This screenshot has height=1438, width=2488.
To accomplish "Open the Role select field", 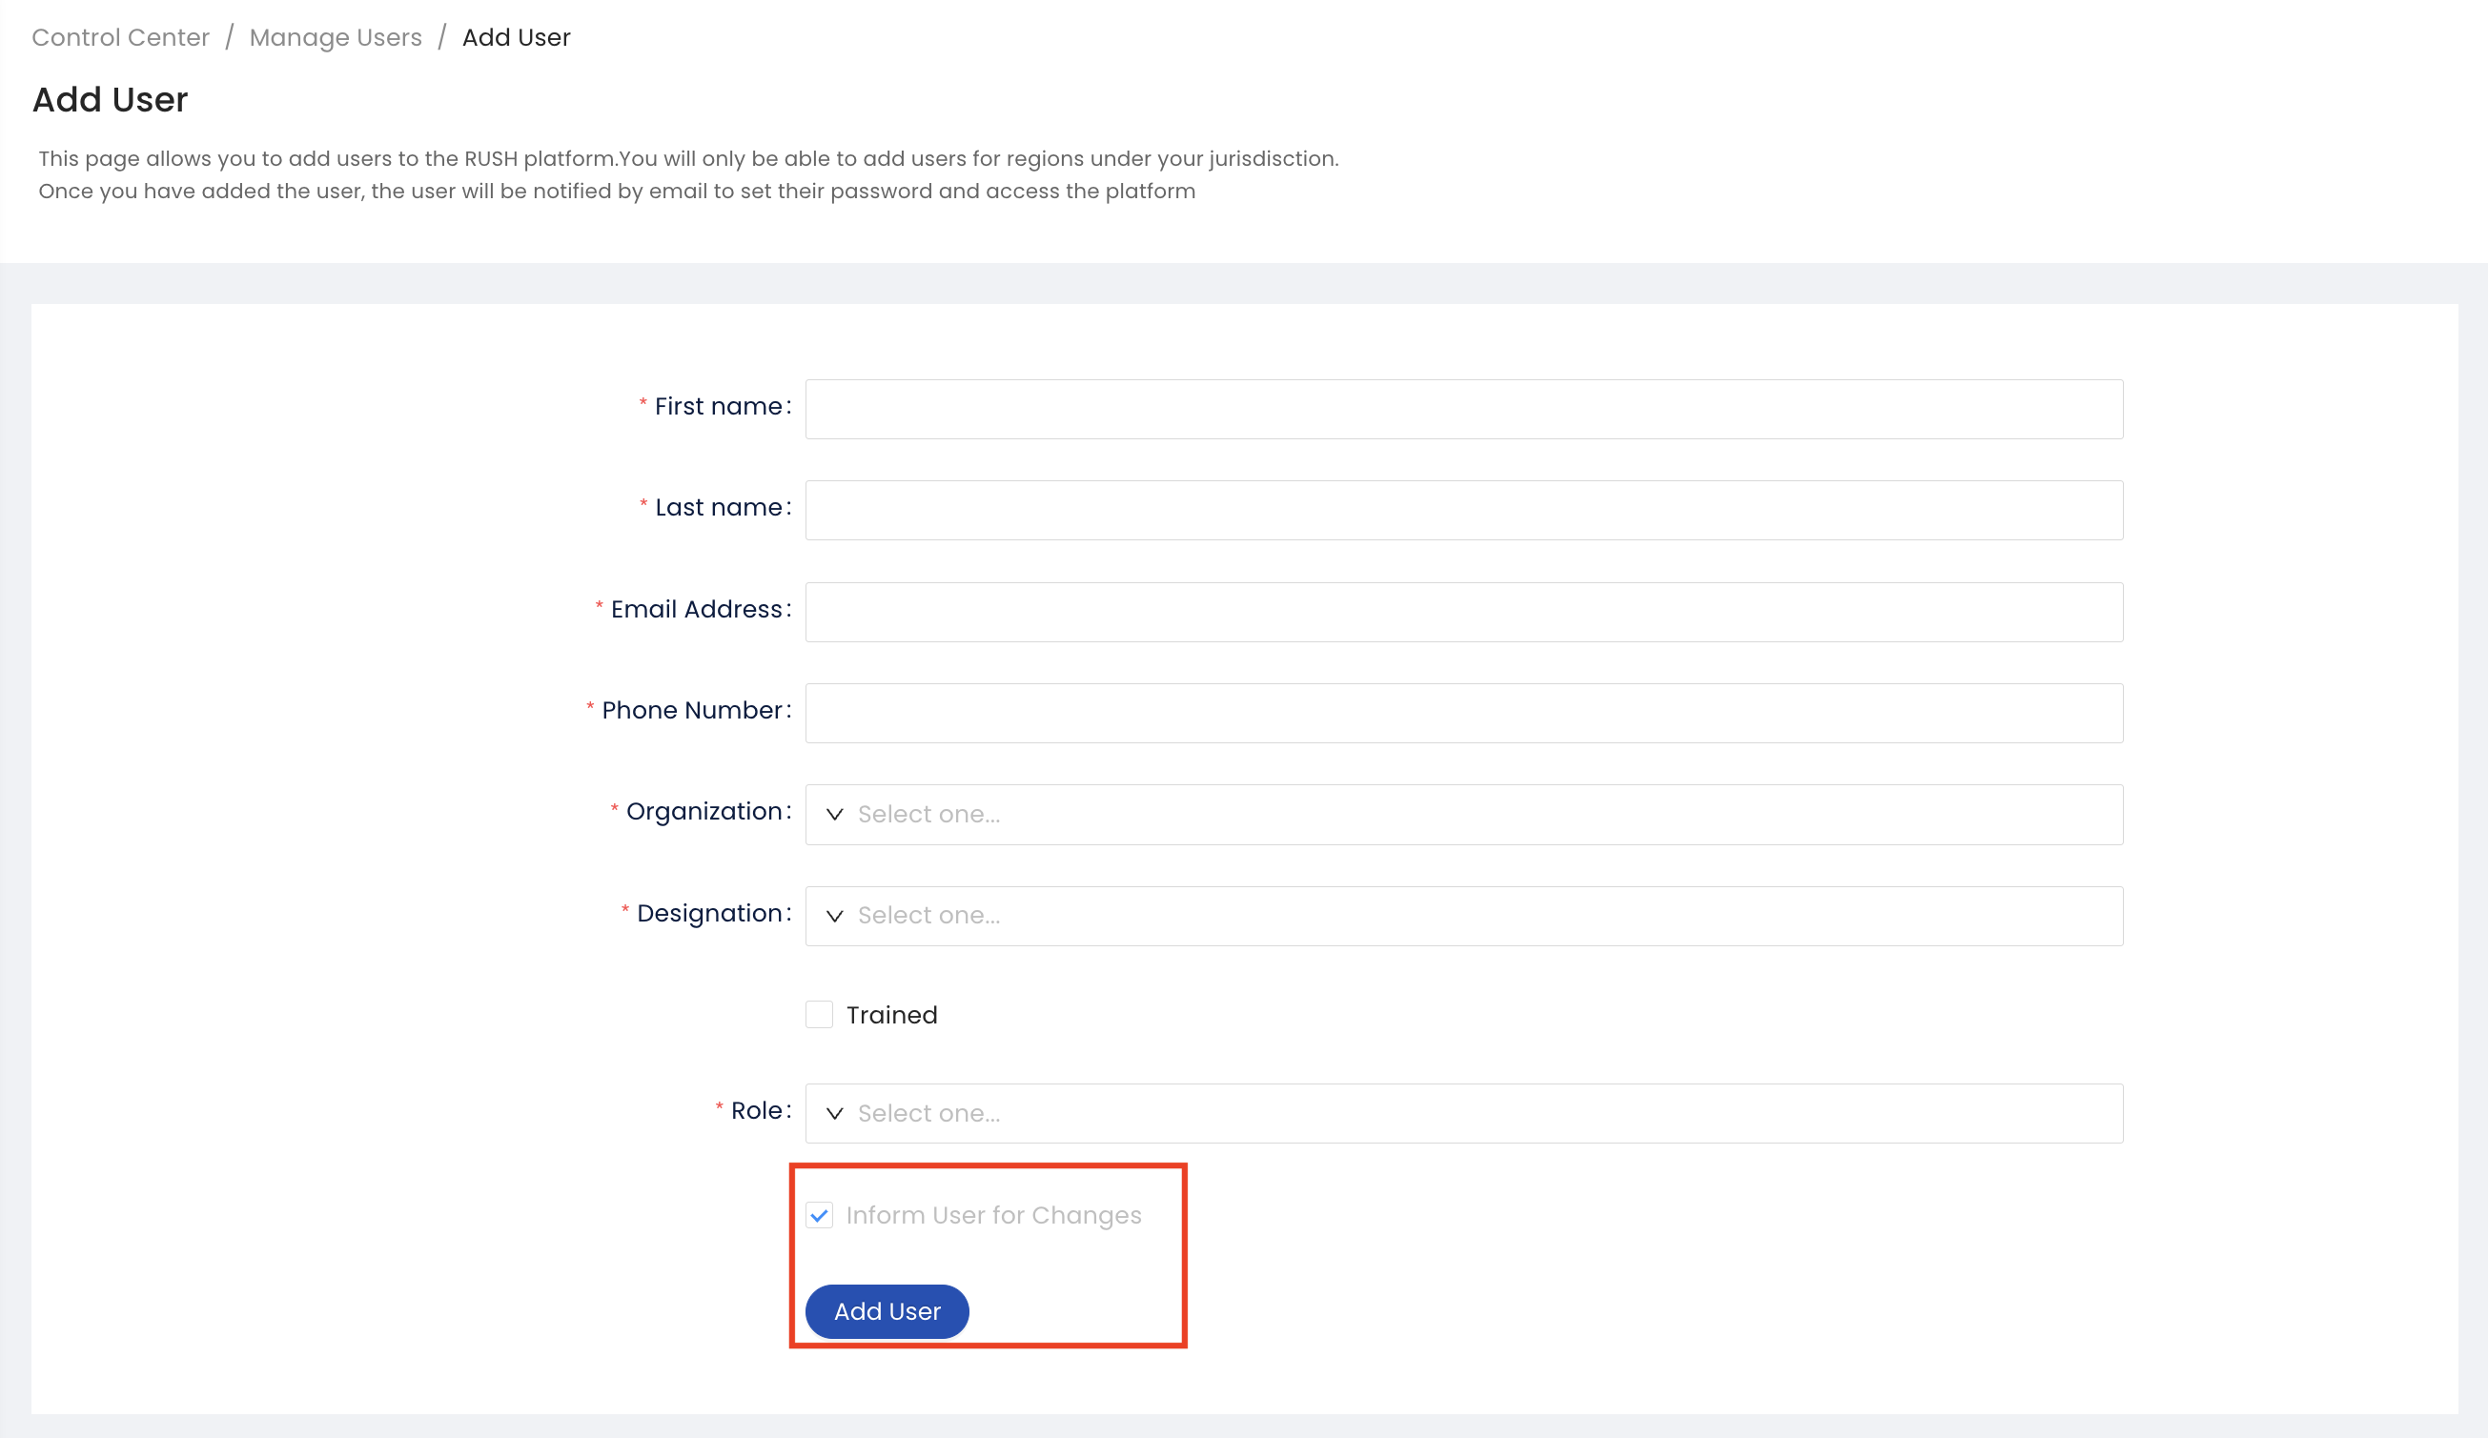I will (x=1464, y=1113).
